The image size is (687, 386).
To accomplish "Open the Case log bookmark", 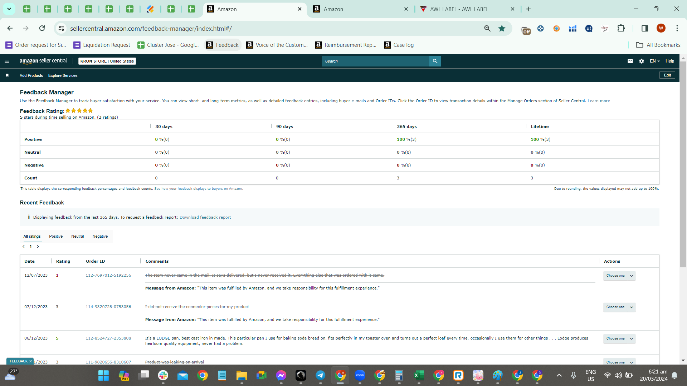I will pyautogui.click(x=399, y=45).
